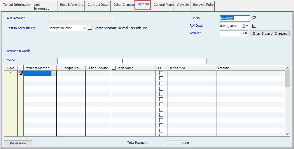This screenshot has width=294, height=149.
Task: Switch to the Tenant Information tab
Action: tap(16, 5)
